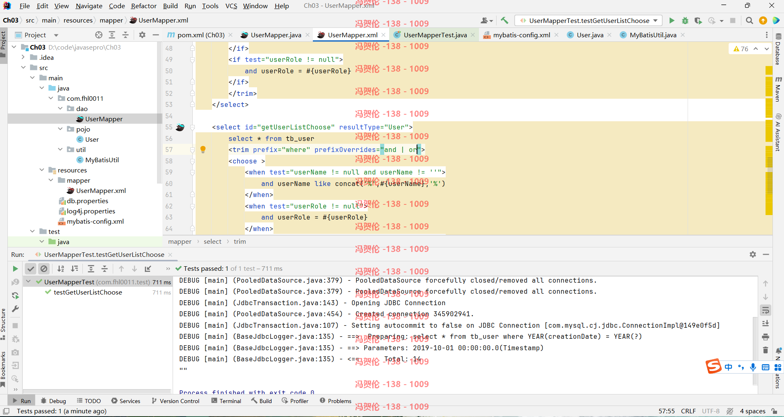Image resolution: width=784 pixels, height=417 pixels.
Task: Toggle show passed tests
Action: coord(31,269)
